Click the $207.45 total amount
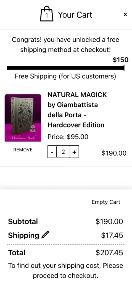Viewport: 132px width, 283px height. click(109, 253)
